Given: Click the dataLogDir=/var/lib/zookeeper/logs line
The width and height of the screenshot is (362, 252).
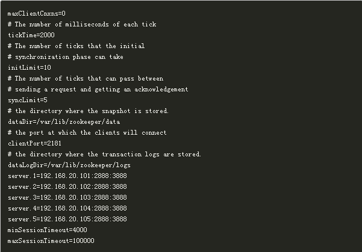Looking at the screenshot, I should (x=69, y=165).
